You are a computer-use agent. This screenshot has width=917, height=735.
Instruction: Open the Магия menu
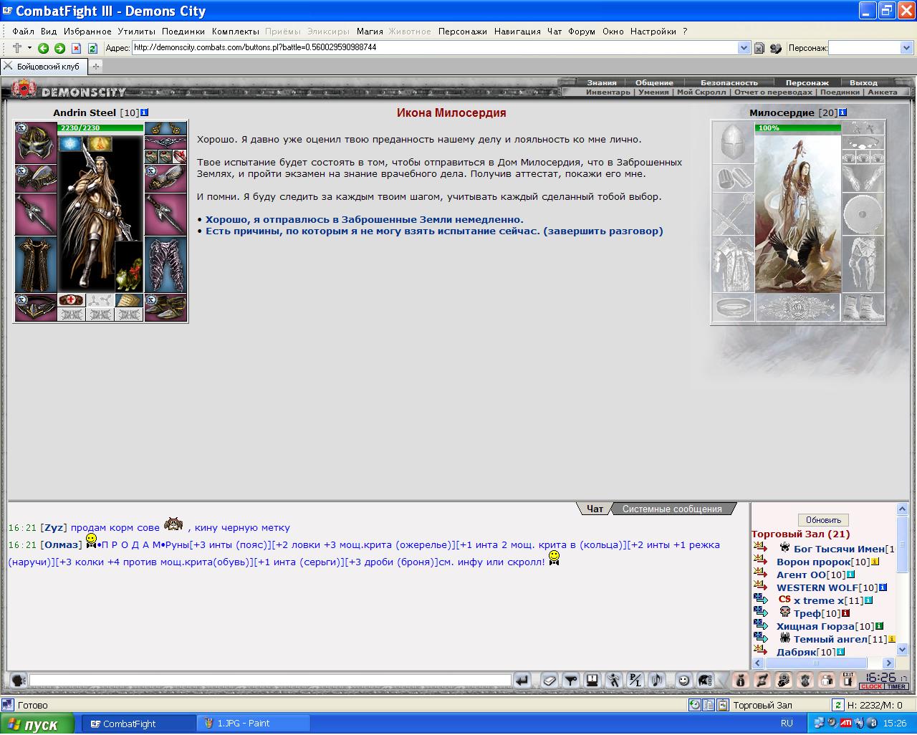[370, 32]
